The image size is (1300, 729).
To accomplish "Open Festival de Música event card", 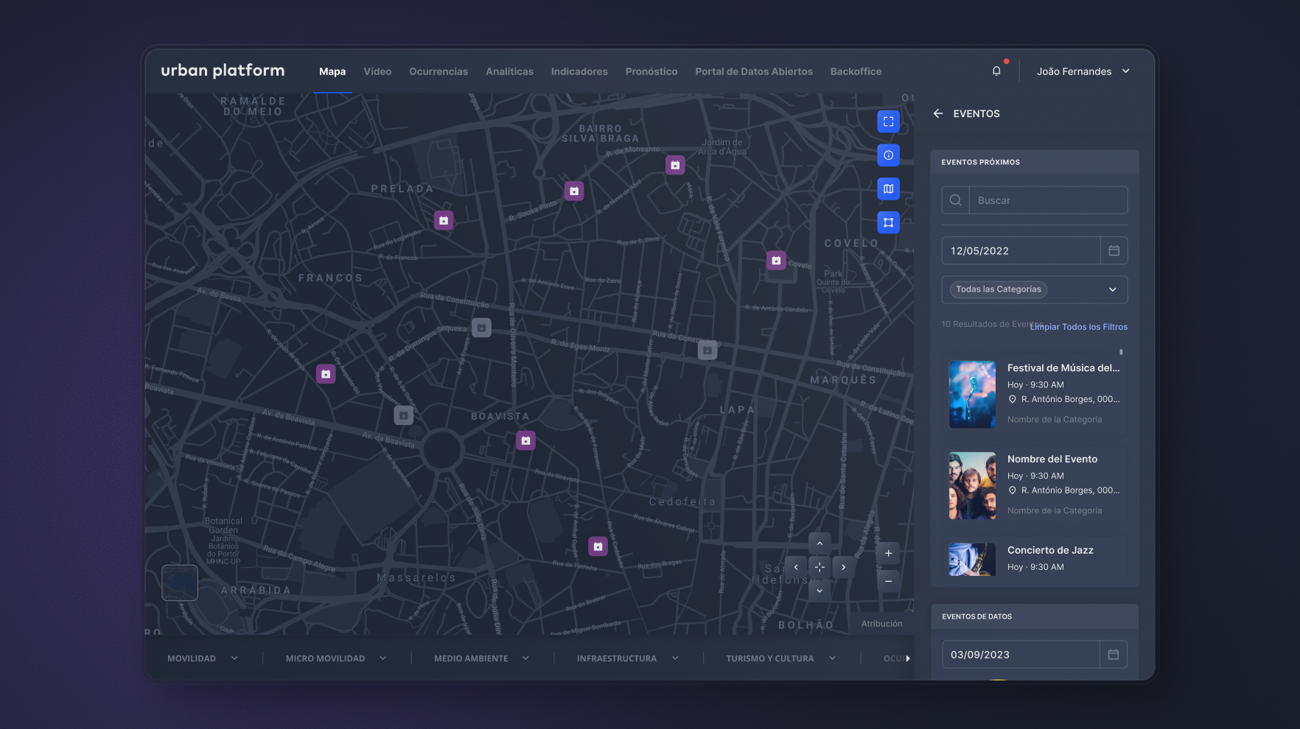I will [1035, 394].
